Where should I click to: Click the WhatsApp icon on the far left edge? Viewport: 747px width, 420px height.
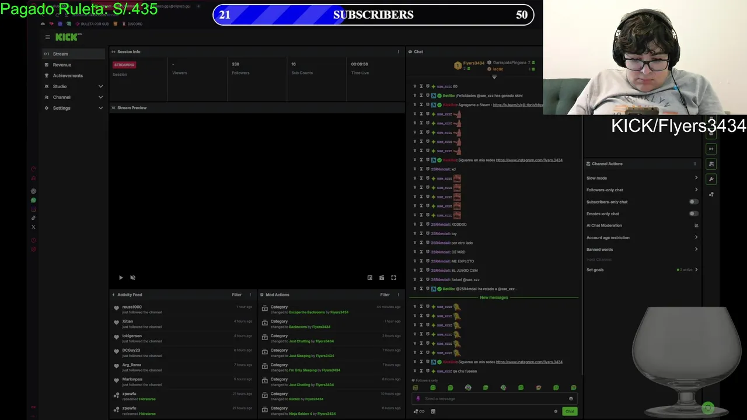[x=33, y=200]
